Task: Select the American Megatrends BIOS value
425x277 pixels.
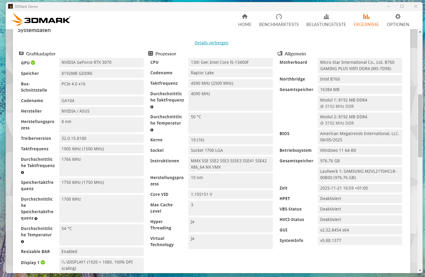Action: 360,137
